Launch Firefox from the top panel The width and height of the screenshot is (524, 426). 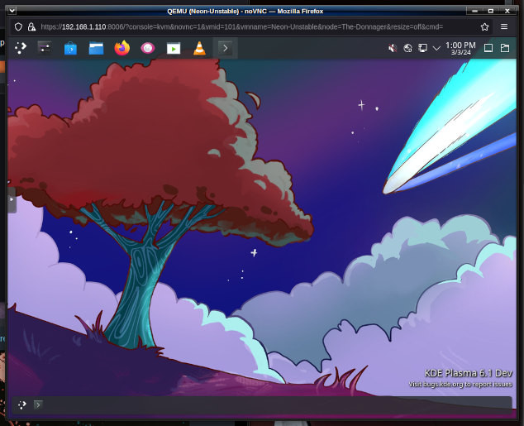tap(122, 48)
